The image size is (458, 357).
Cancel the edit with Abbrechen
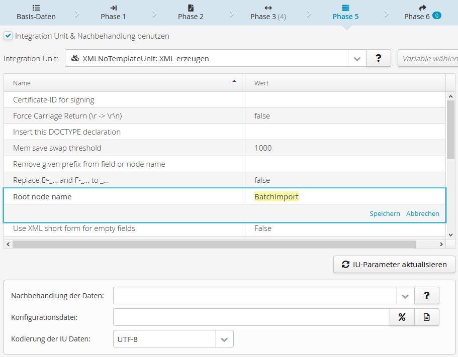coord(423,213)
